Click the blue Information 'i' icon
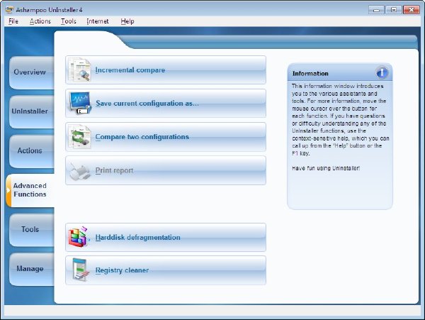 click(x=382, y=73)
